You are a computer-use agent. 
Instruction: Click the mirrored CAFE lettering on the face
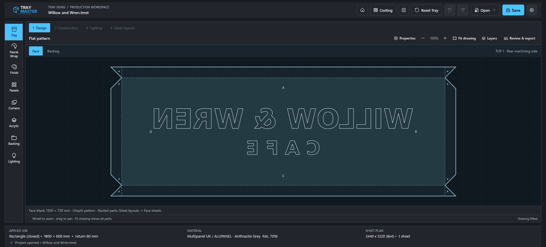(283, 148)
